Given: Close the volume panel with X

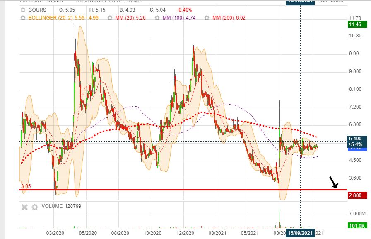Looking at the screenshot, I should [x=24, y=207].
